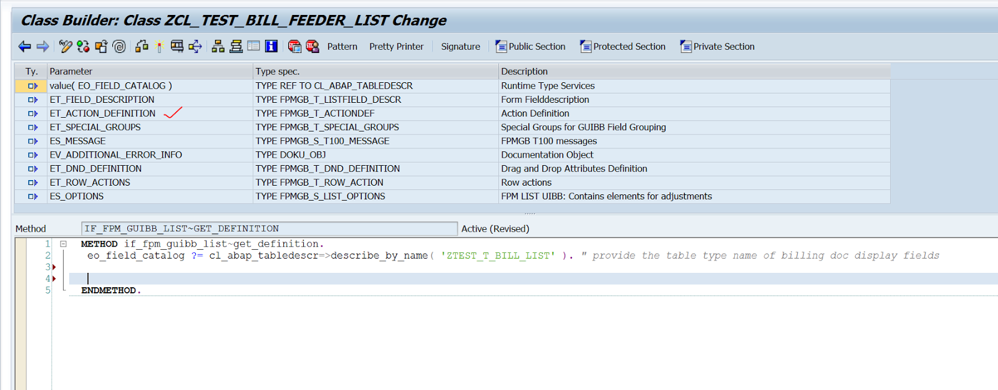Click the Description column header

tap(694, 71)
